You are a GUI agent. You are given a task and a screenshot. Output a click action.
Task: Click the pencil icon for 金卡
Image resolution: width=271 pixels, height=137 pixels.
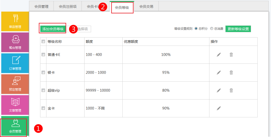219,108
